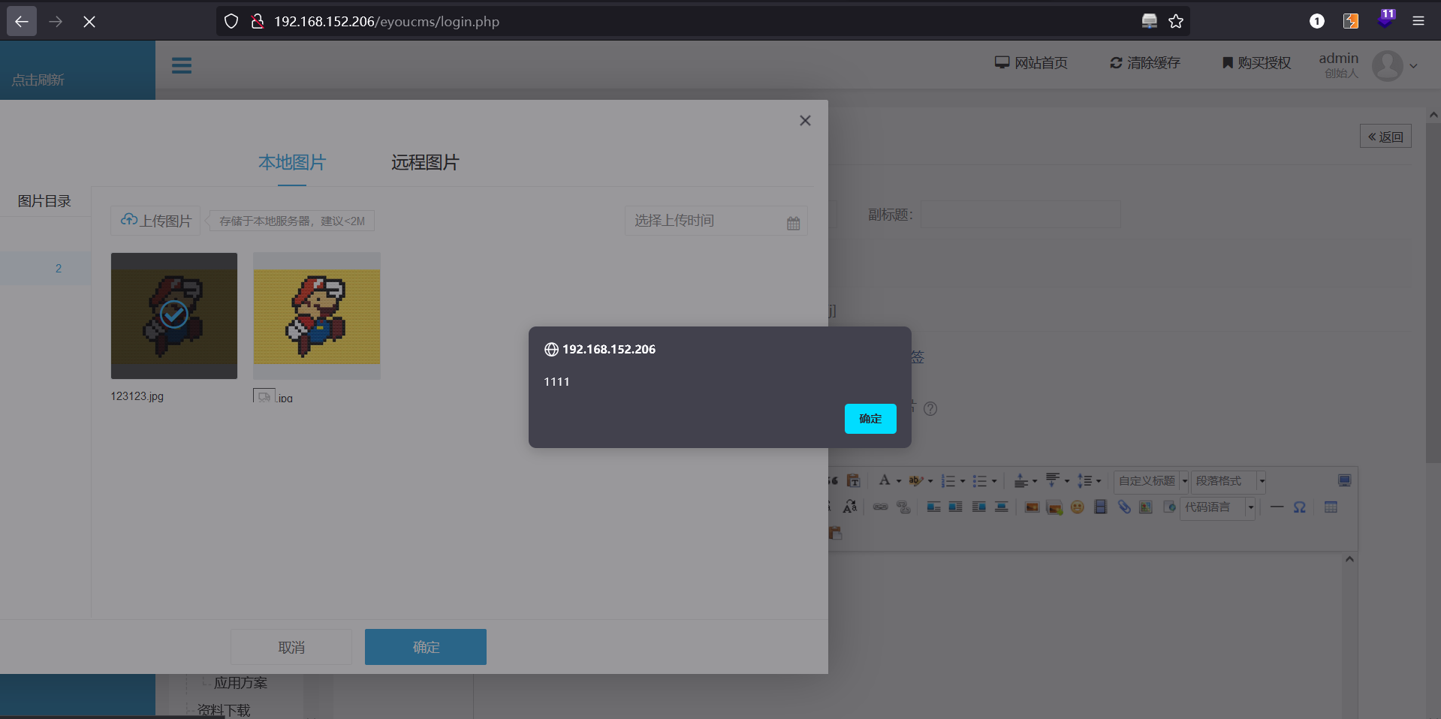Expand the admin user dropdown chevron
Image resolution: width=1441 pixels, height=719 pixels.
point(1414,66)
